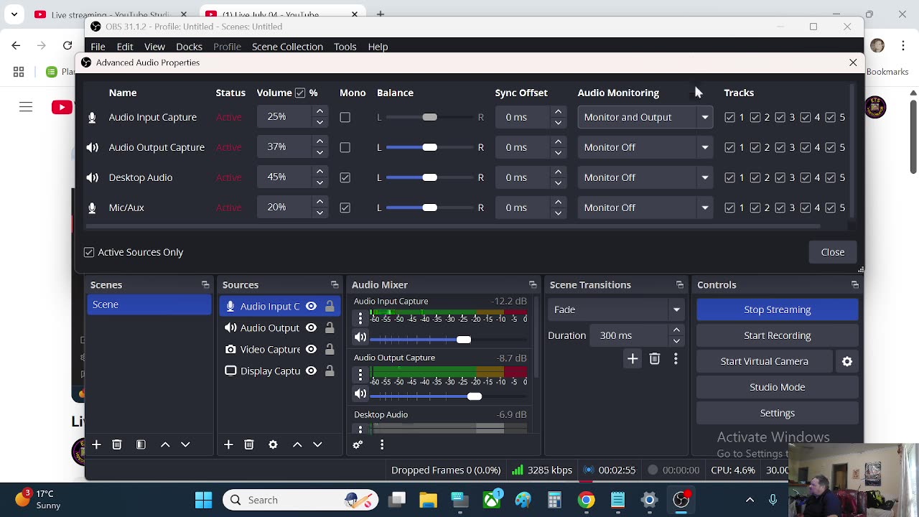
Task: Float the Audio Mixer dock with pop-out icon
Action: coord(533,285)
